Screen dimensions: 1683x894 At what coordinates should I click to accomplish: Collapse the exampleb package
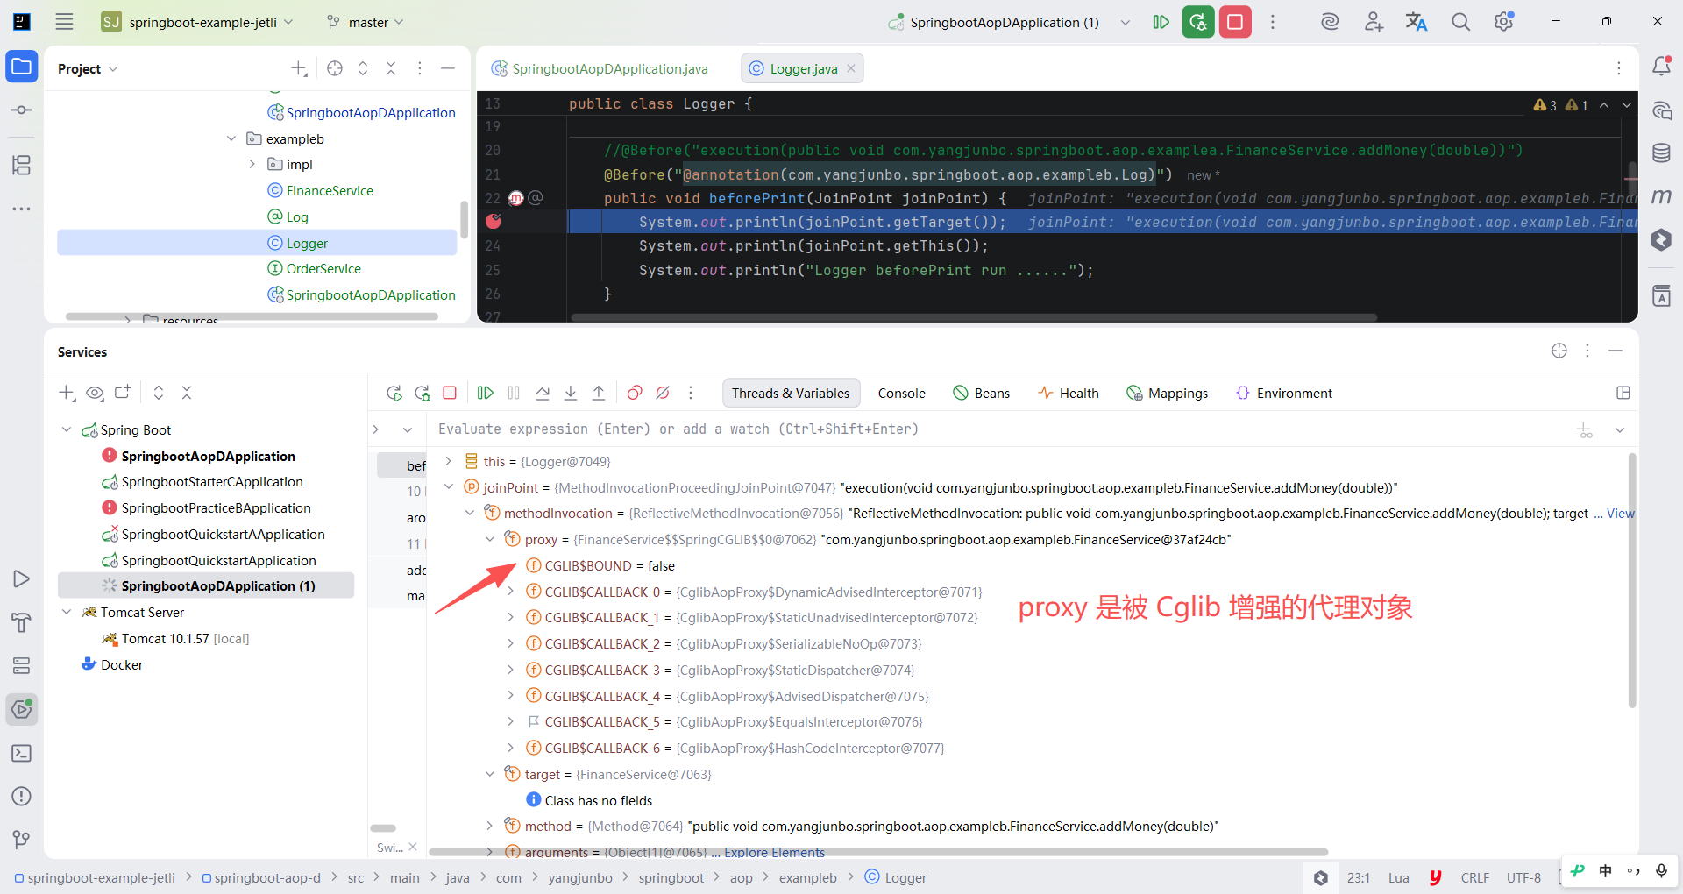point(231,138)
